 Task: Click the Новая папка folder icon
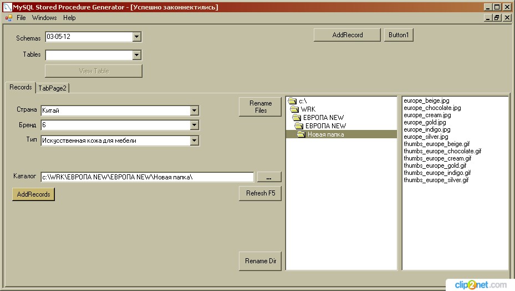[x=302, y=134]
